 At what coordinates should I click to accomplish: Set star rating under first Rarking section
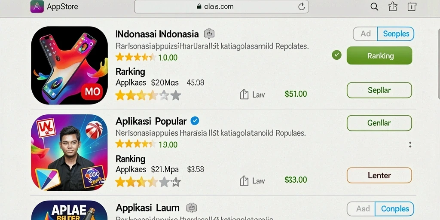pyautogui.click(x=148, y=95)
